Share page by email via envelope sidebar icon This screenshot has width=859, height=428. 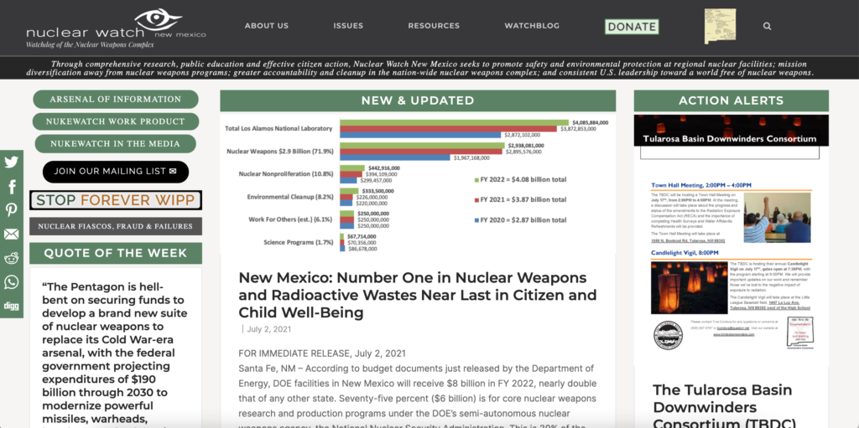tap(12, 235)
